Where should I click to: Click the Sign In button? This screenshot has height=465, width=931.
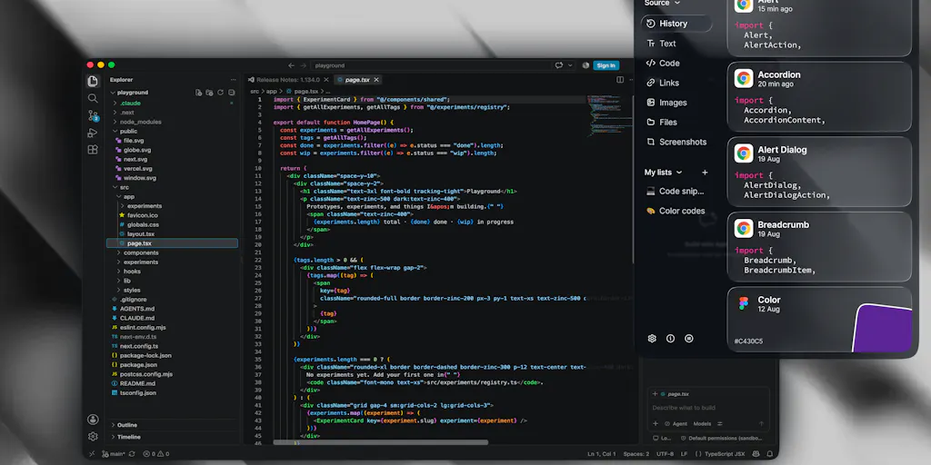(x=606, y=65)
